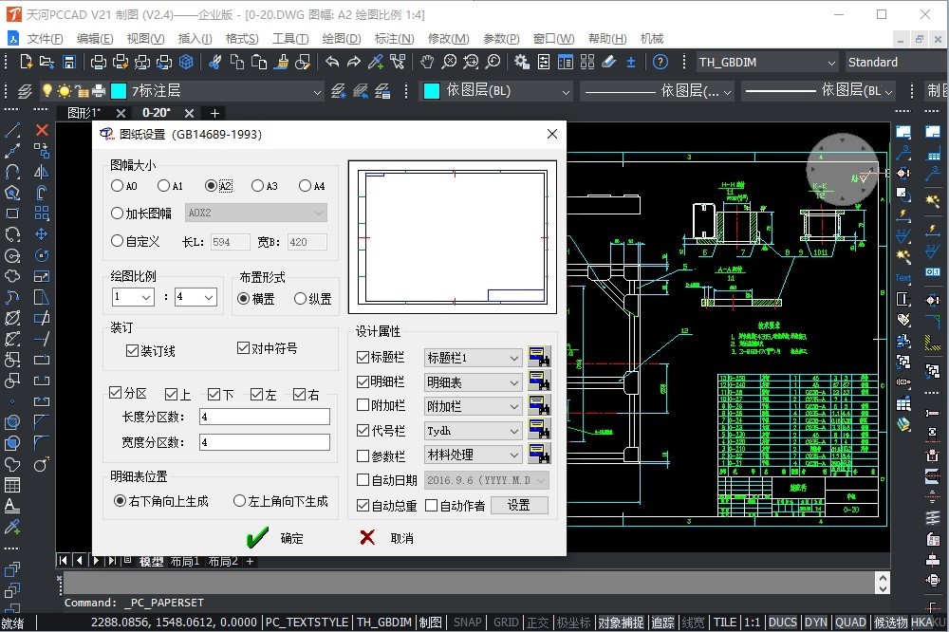Select the Pan hand tool

(x=427, y=62)
